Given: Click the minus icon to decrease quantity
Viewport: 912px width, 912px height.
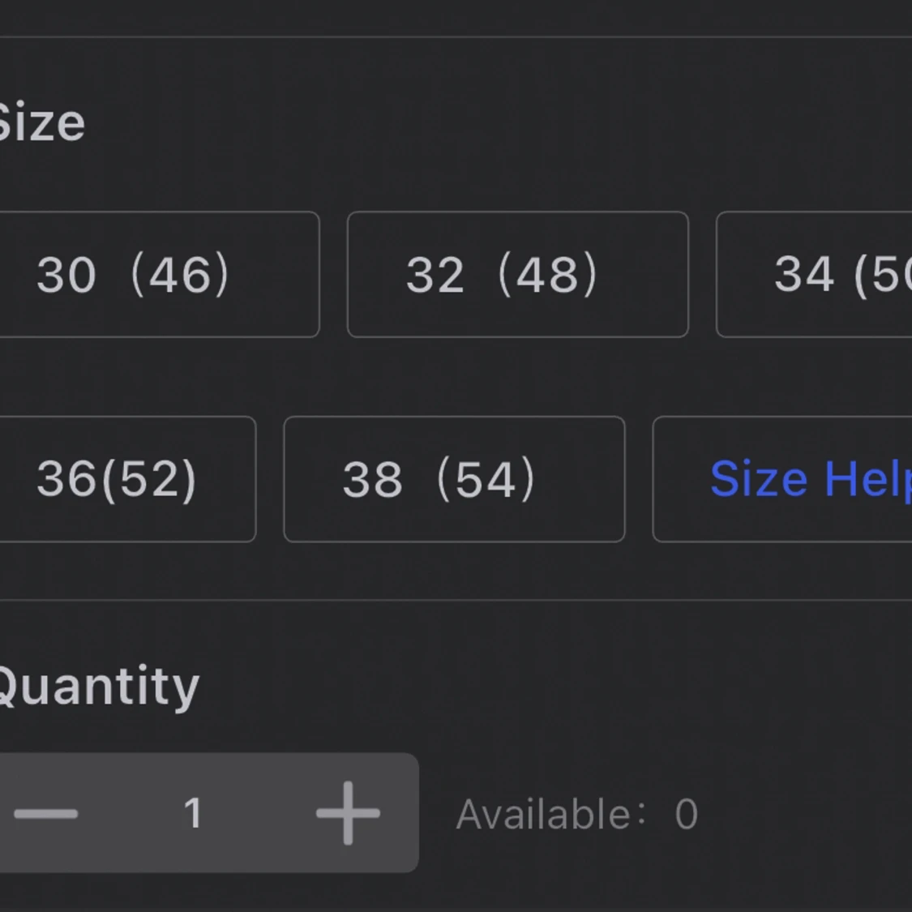Looking at the screenshot, I should 46,813.
